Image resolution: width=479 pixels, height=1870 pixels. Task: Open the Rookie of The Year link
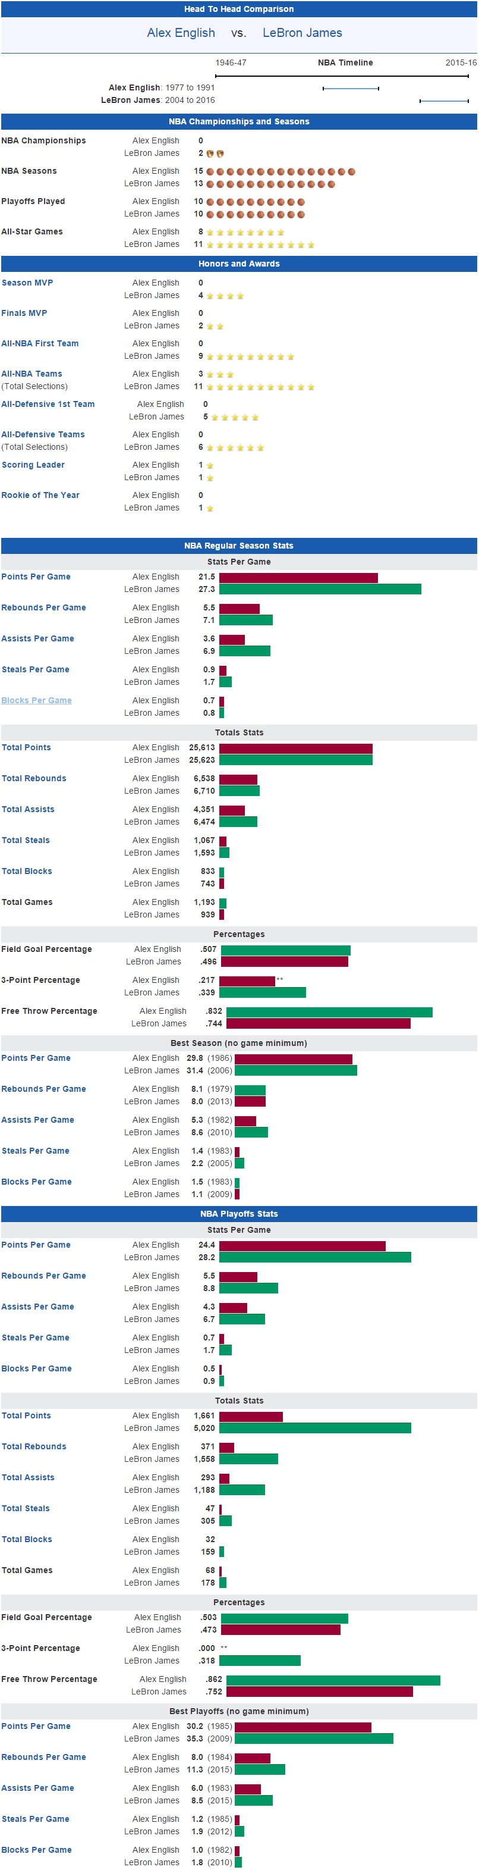40,496
